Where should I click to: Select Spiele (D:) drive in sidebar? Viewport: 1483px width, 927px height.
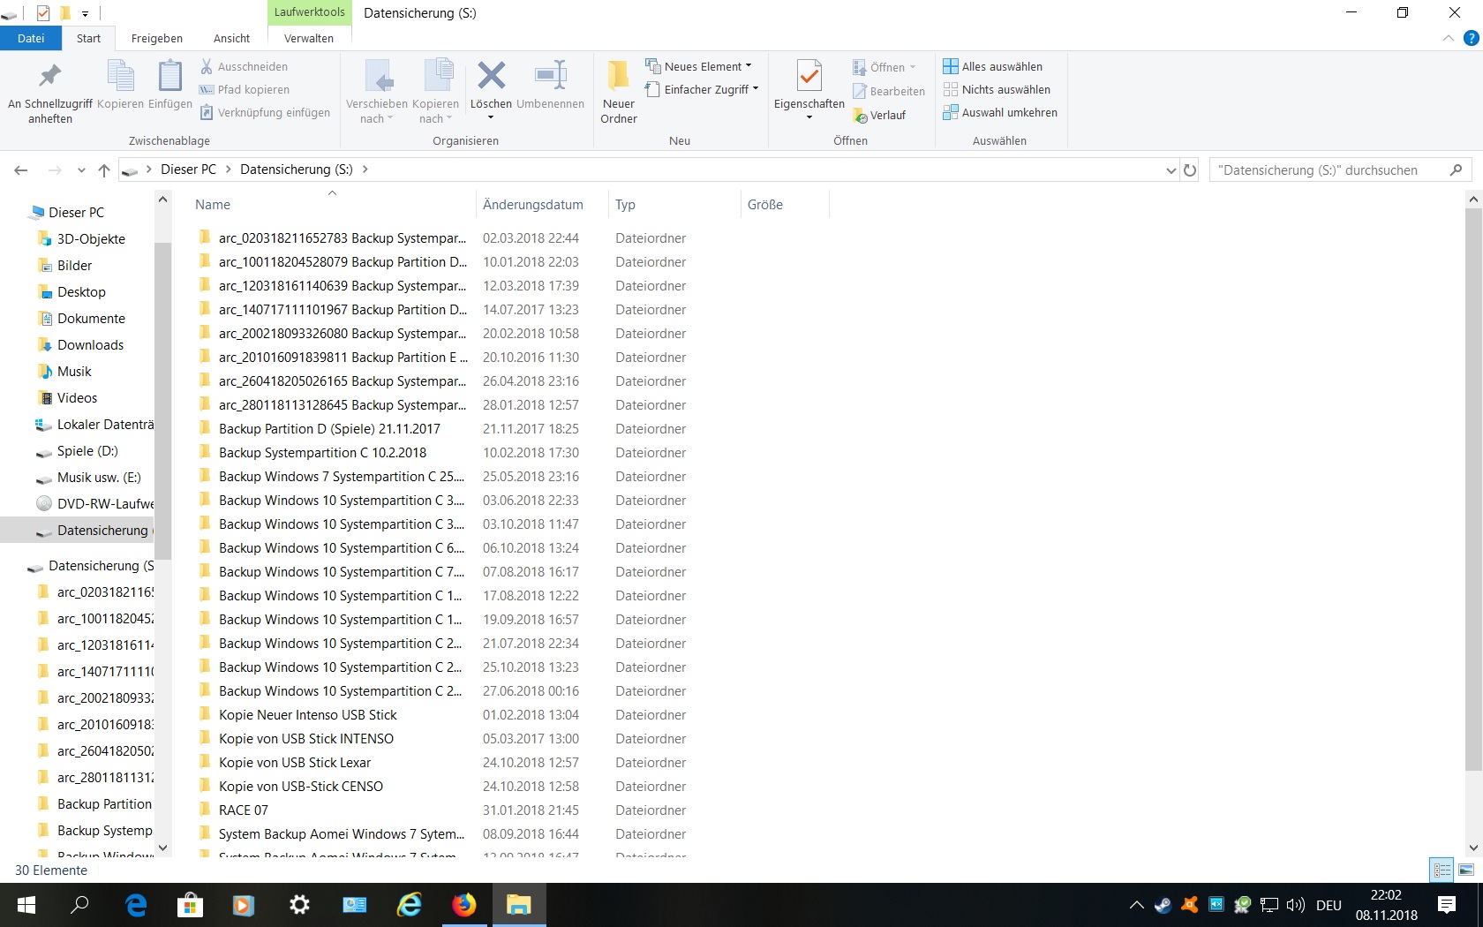87,450
